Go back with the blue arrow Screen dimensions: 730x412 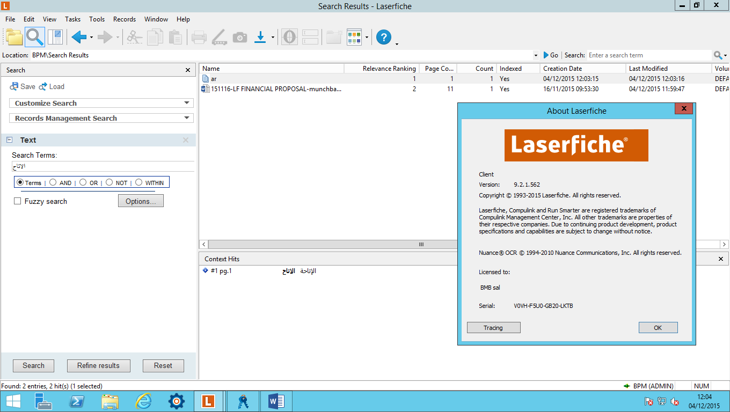point(79,37)
